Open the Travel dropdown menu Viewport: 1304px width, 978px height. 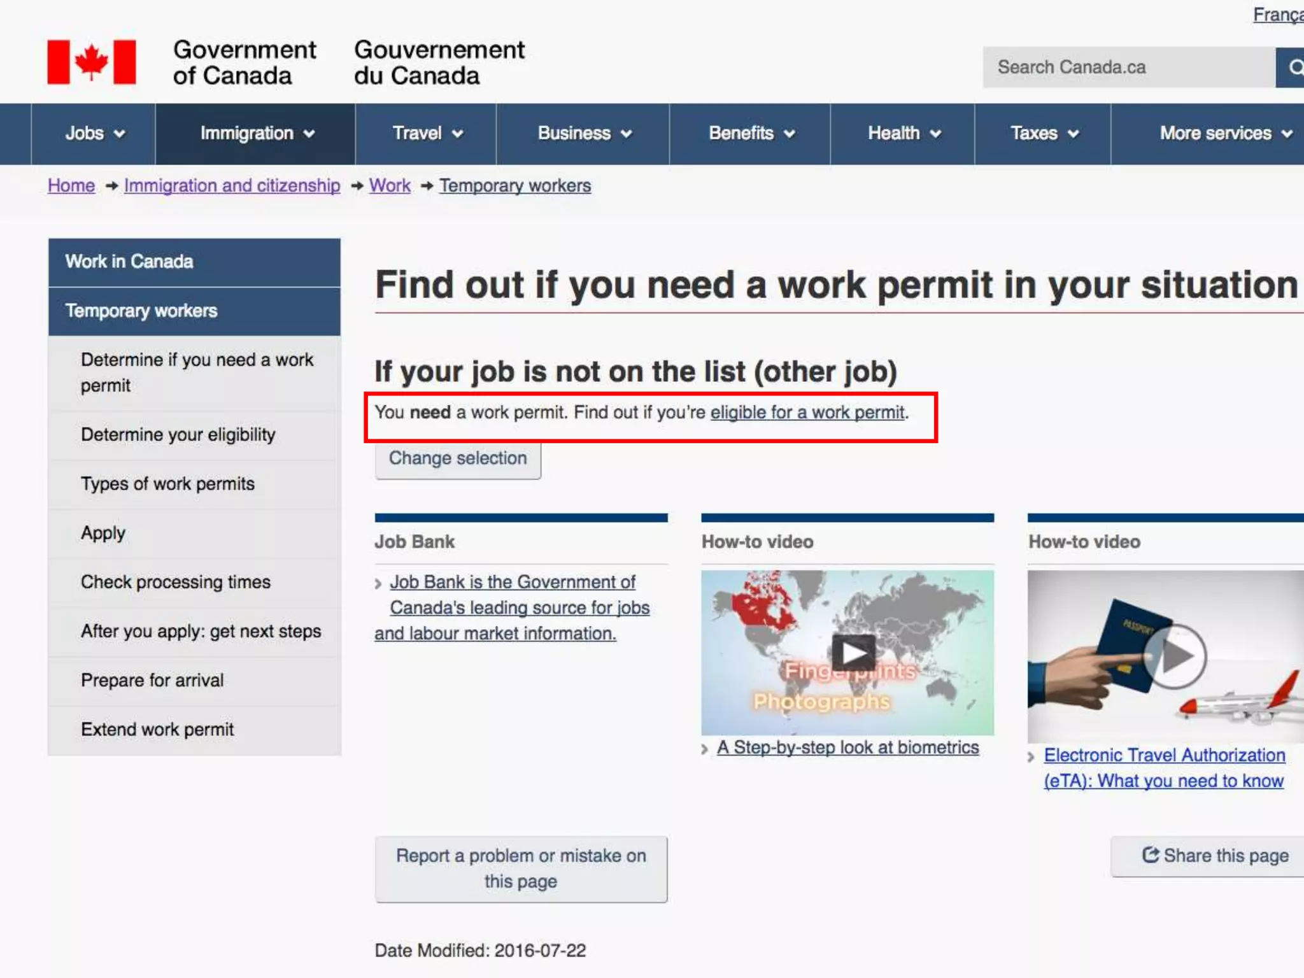[427, 134]
